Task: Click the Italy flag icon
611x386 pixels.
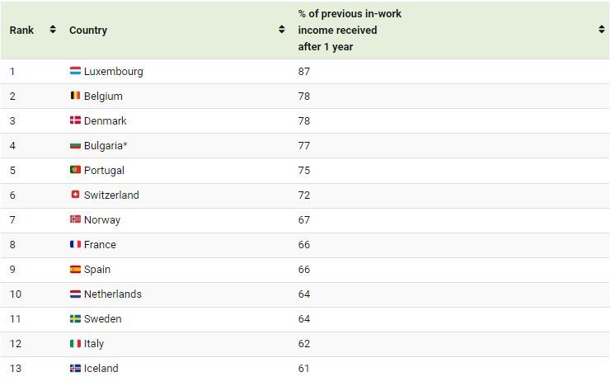Action: pos(75,343)
